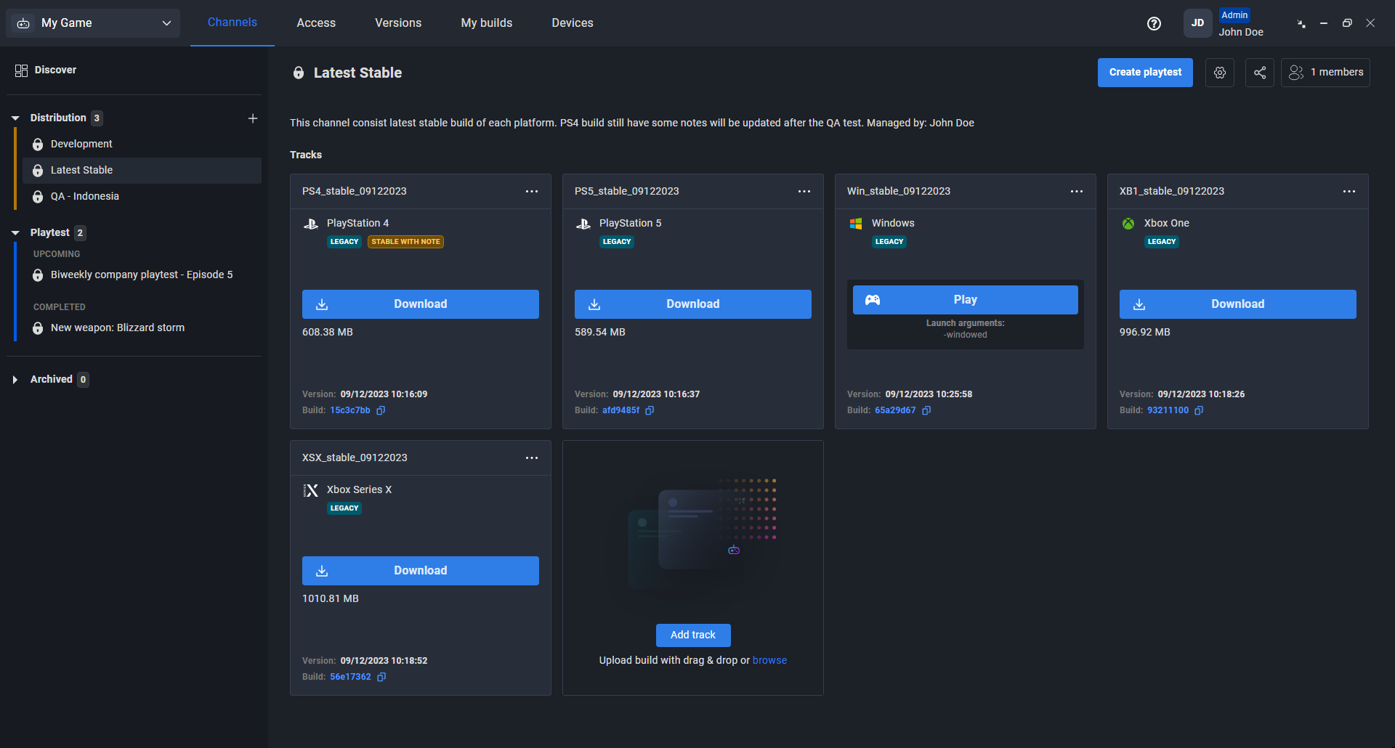This screenshot has width=1395, height=748.
Task: Click the pin window icon in title bar
Action: click(x=1301, y=23)
